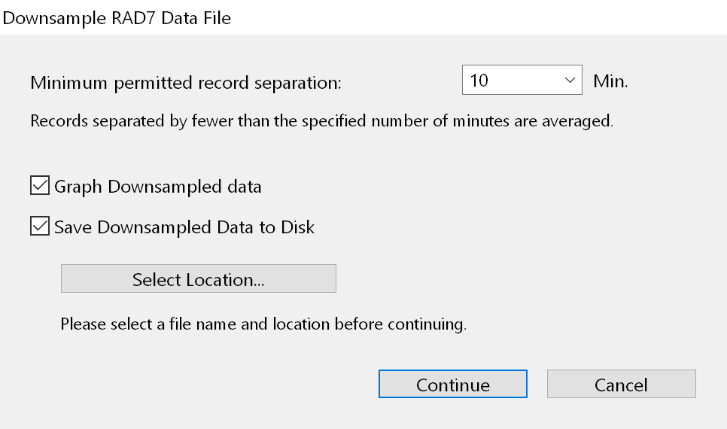Image resolution: width=727 pixels, height=429 pixels.
Task: Cancel the downsample dialog
Action: coord(621,385)
